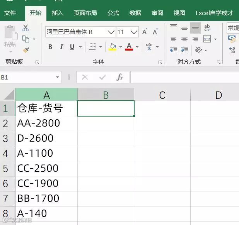239x225 pixels.
Task: Toggle wrap text icon
Action: pos(207,28)
